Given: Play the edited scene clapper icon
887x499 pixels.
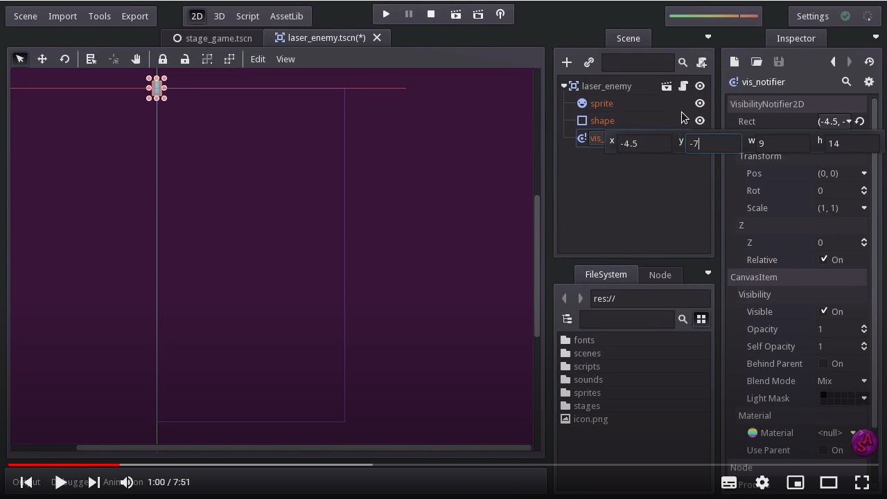Looking at the screenshot, I should pos(455,14).
